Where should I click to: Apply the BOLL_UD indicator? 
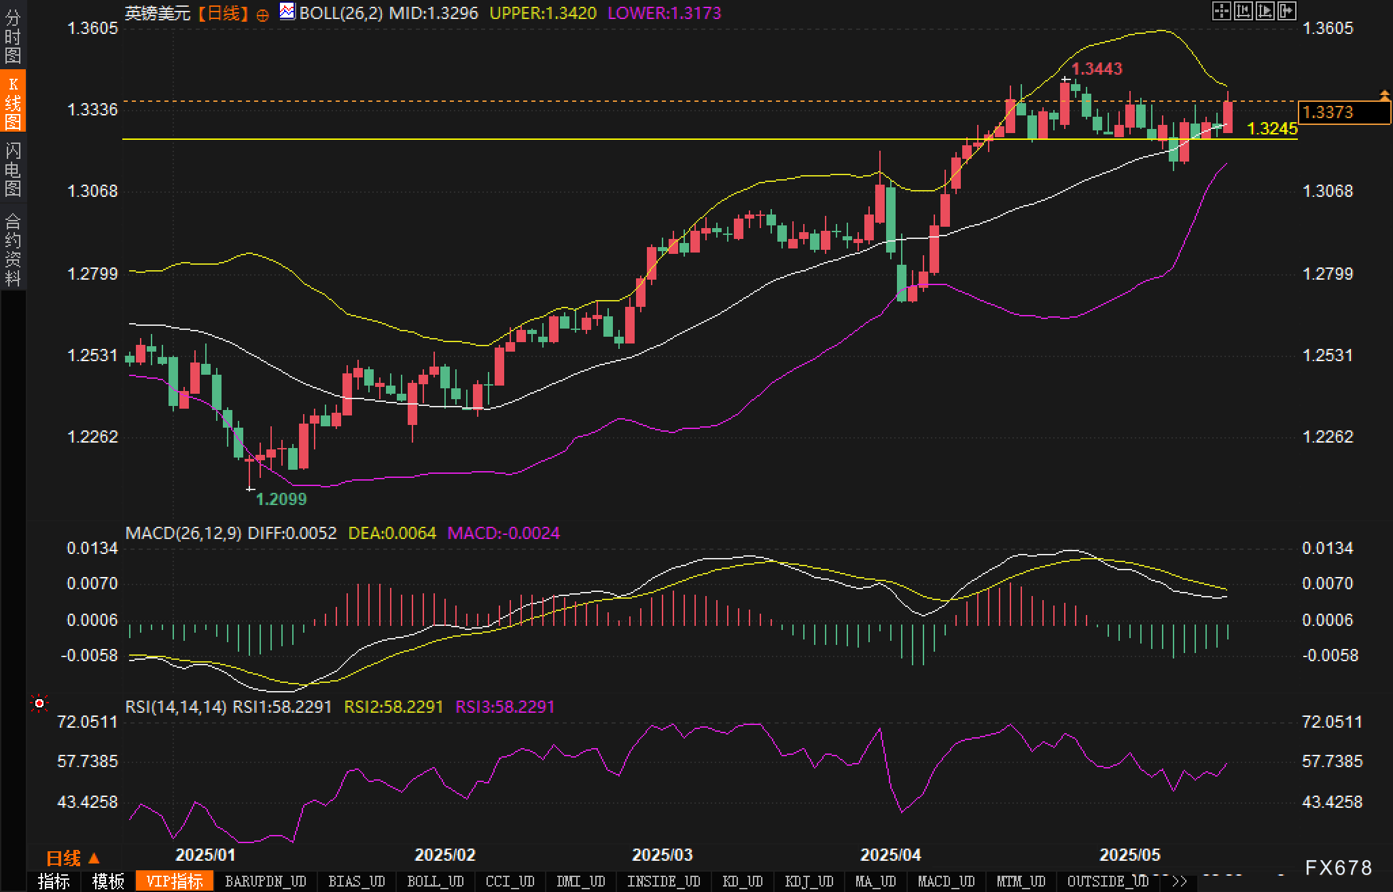point(435,881)
